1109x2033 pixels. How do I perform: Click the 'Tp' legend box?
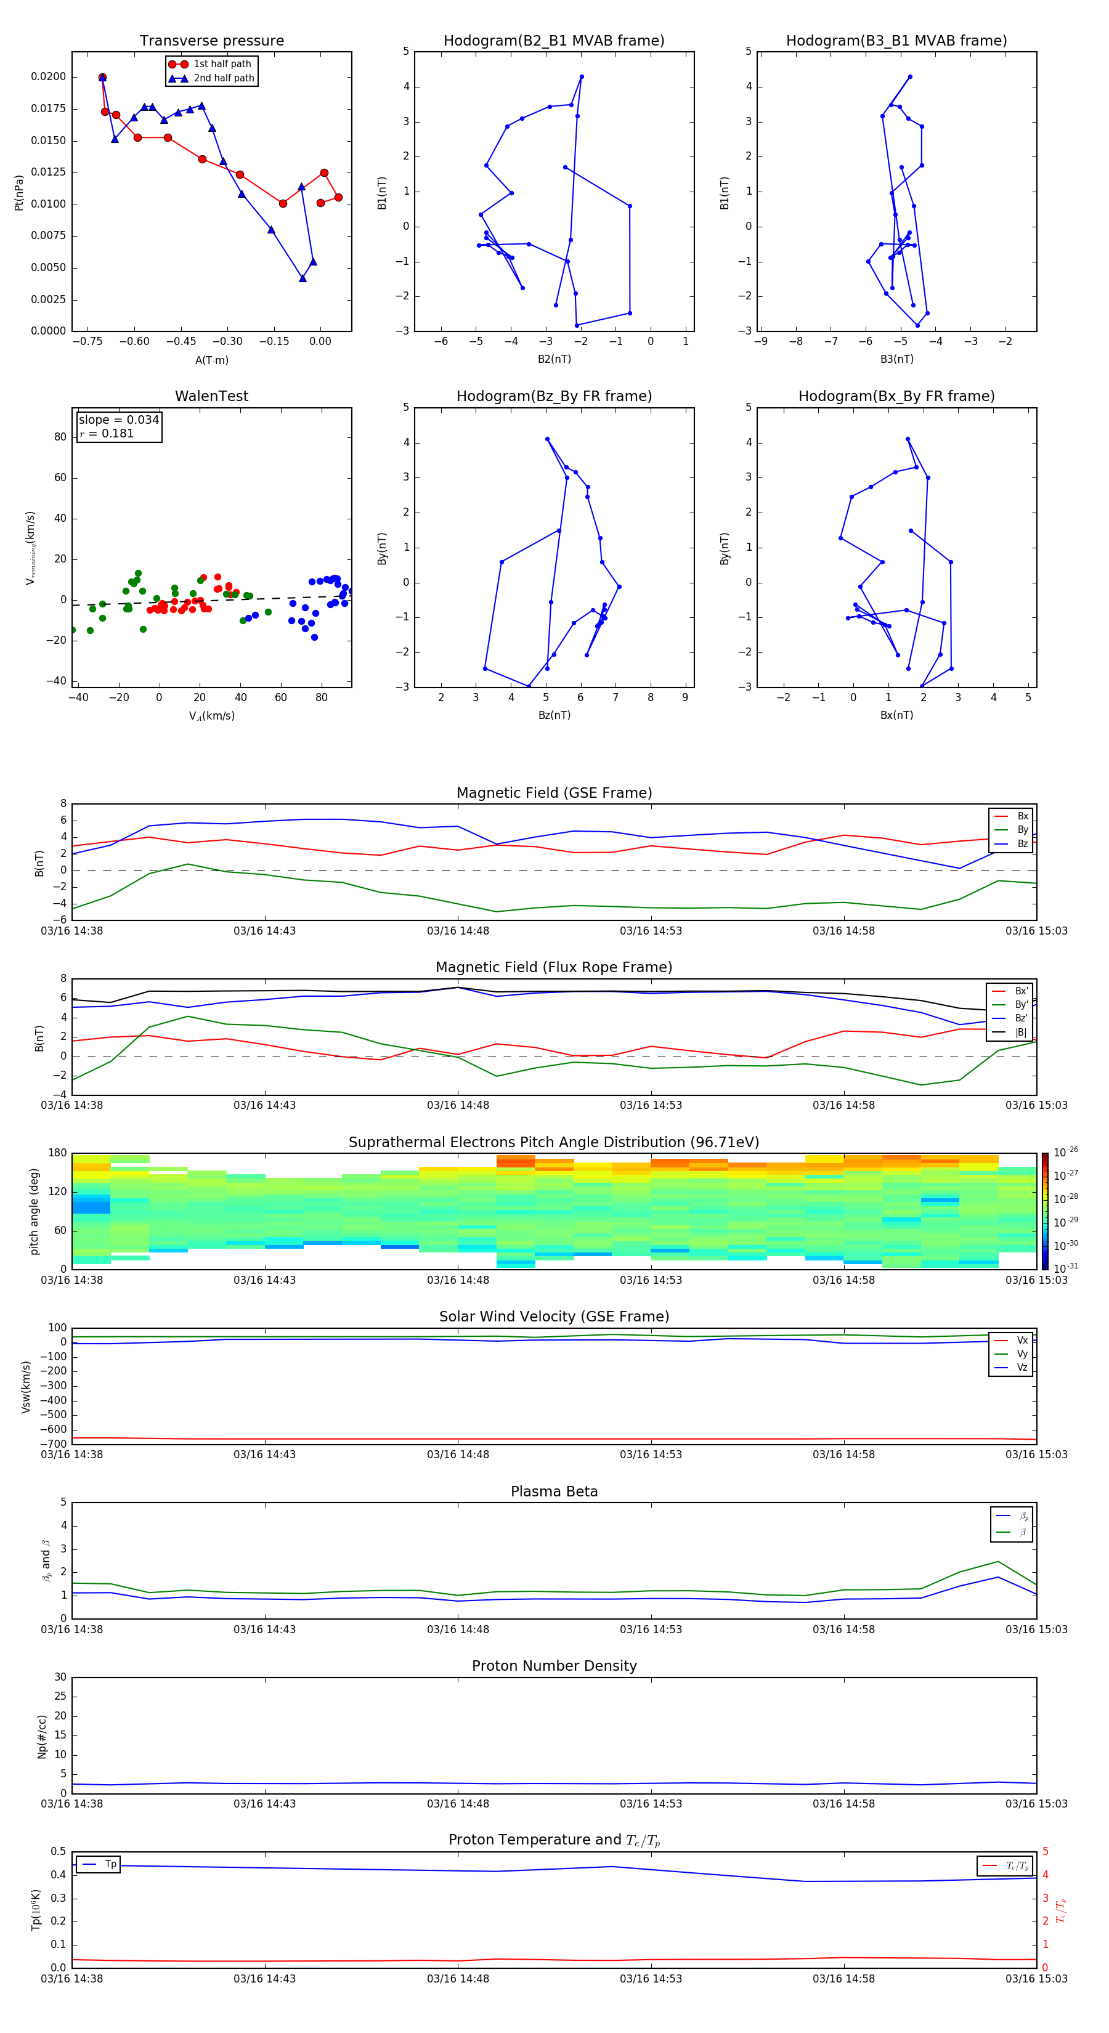99,1864
